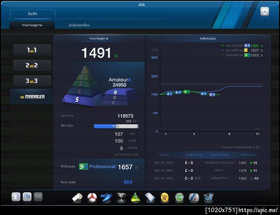The width and height of the screenshot is (280, 215).
Task: Click the ranking pyramid icon
Action: pyautogui.click(x=135, y=198)
